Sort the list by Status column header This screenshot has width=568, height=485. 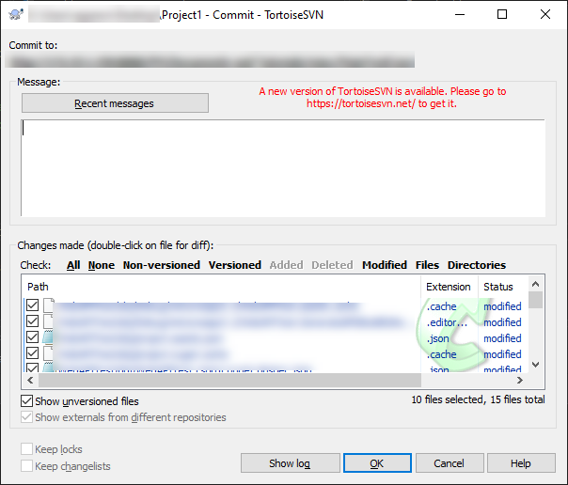pyautogui.click(x=503, y=287)
